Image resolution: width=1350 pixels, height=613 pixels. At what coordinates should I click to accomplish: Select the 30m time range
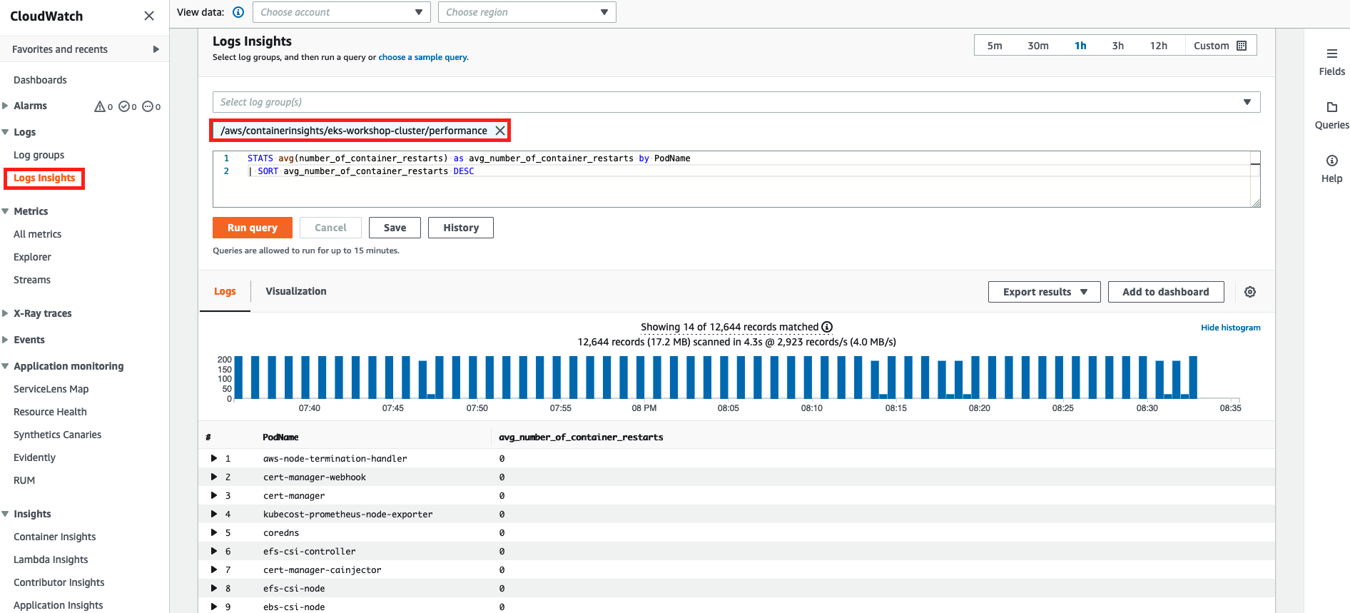tap(1037, 46)
